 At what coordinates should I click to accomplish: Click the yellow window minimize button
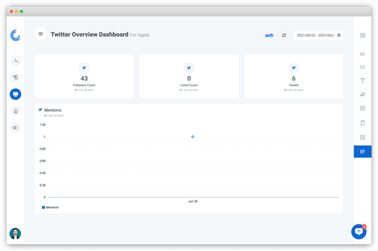(16, 11)
